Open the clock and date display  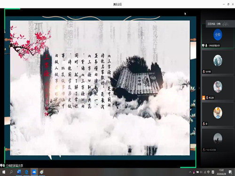(x=221, y=172)
